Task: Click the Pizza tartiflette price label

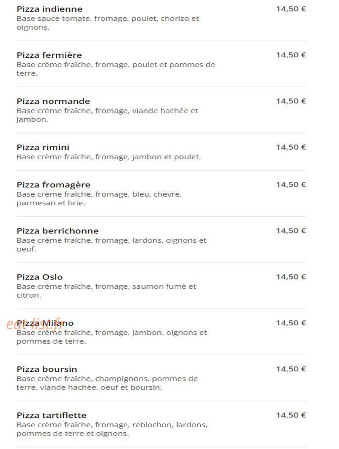Action: point(291,415)
